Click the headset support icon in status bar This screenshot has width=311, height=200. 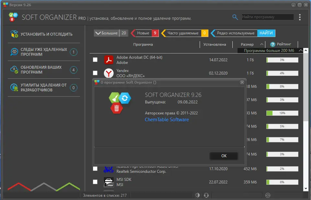click(206, 195)
